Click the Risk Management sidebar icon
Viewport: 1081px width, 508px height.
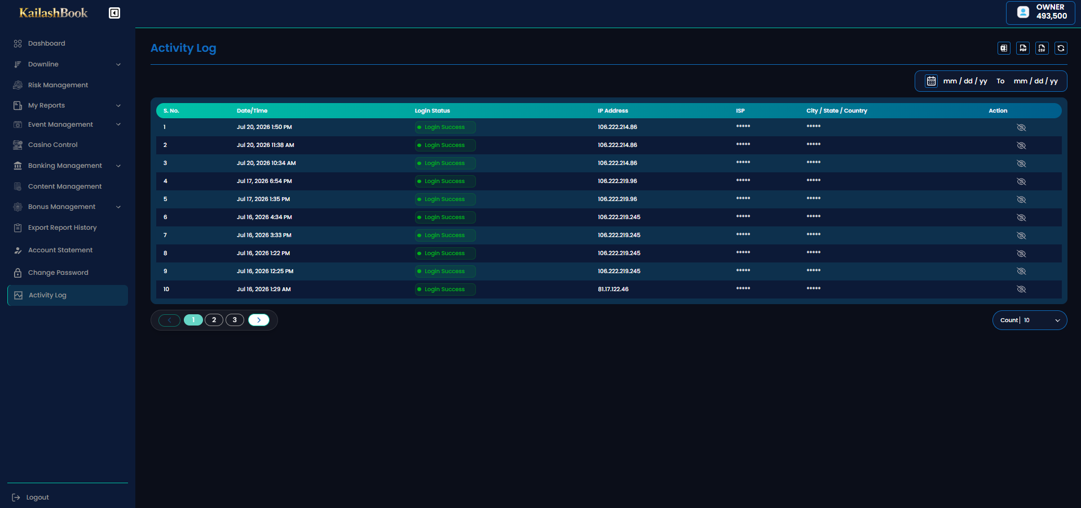point(18,85)
